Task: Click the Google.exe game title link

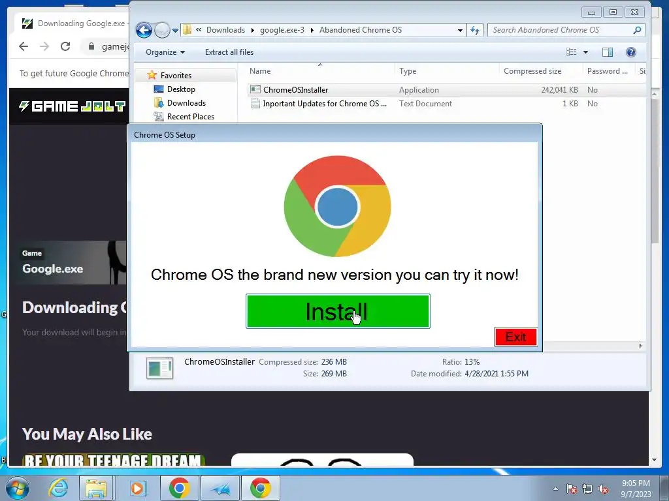Action: pyautogui.click(x=52, y=268)
